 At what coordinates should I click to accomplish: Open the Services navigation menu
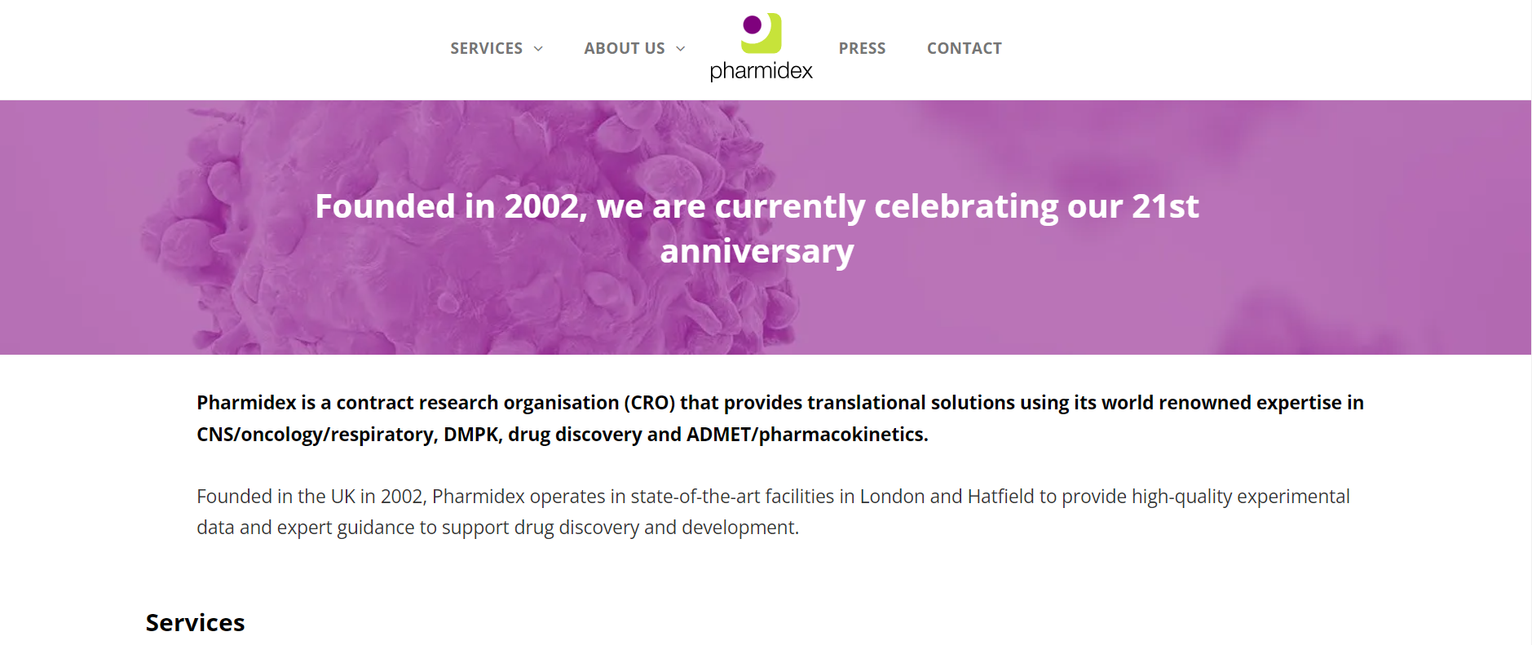(487, 48)
